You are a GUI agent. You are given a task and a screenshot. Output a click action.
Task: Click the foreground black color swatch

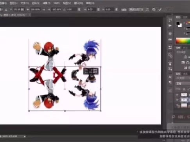(178, 23)
